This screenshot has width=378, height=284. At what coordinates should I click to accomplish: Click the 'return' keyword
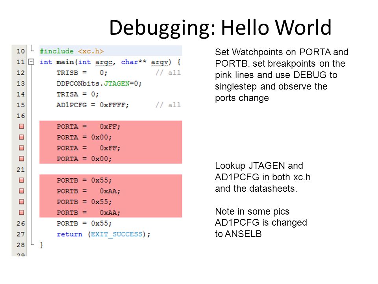point(69,234)
